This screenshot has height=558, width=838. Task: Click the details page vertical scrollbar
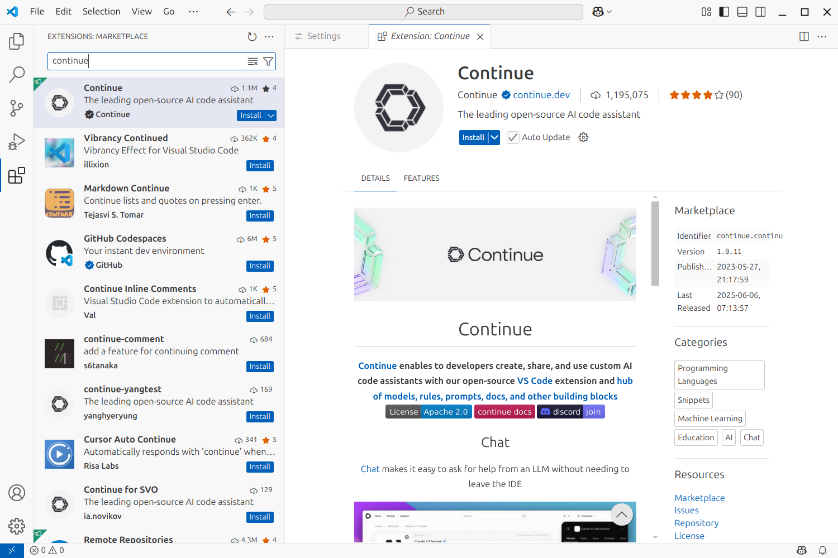[x=655, y=243]
